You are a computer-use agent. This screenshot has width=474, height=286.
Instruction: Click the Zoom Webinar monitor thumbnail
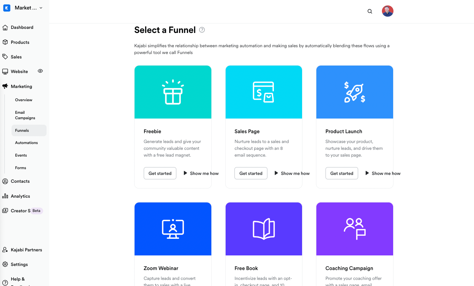(x=173, y=229)
